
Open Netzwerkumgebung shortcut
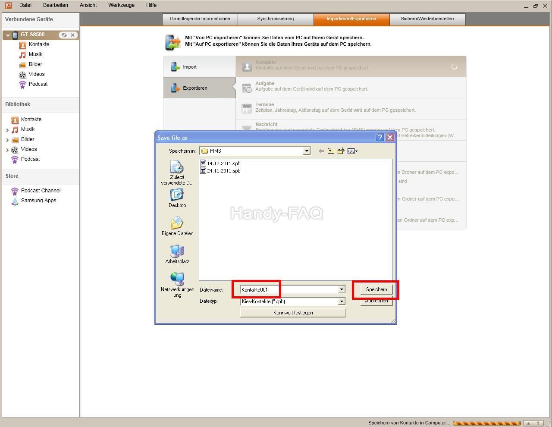(x=177, y=285)
